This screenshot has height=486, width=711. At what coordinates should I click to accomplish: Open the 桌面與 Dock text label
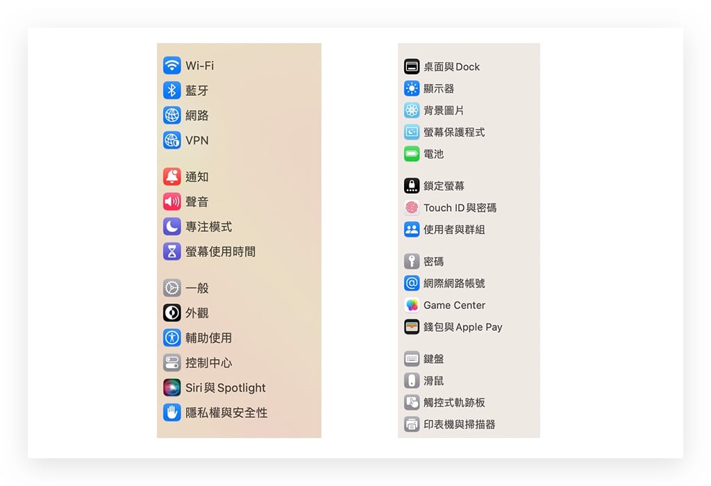(x=451, y=67)
